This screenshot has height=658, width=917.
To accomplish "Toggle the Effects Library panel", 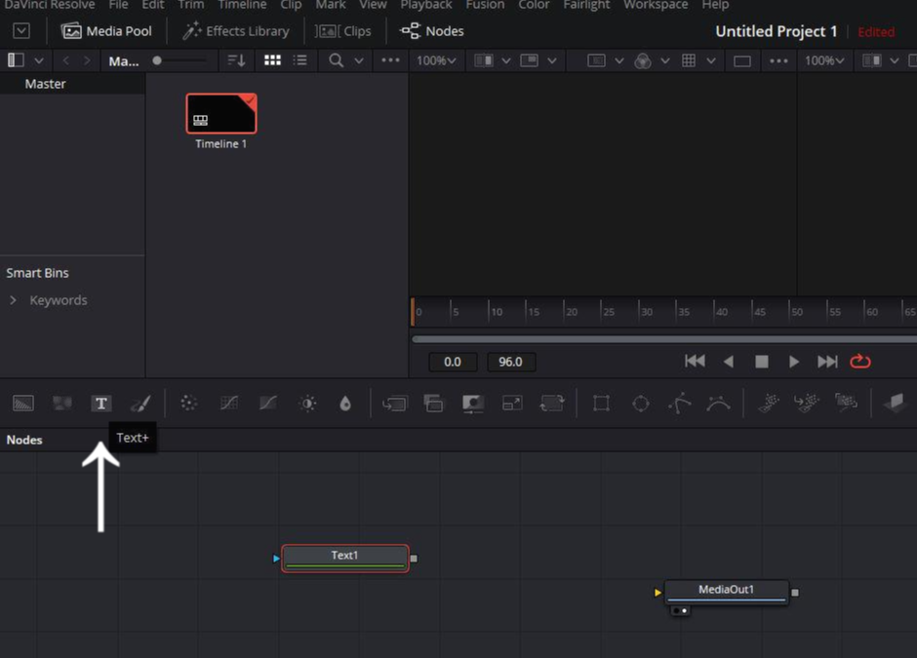I will pyautogui.click(x=236, y=31).
